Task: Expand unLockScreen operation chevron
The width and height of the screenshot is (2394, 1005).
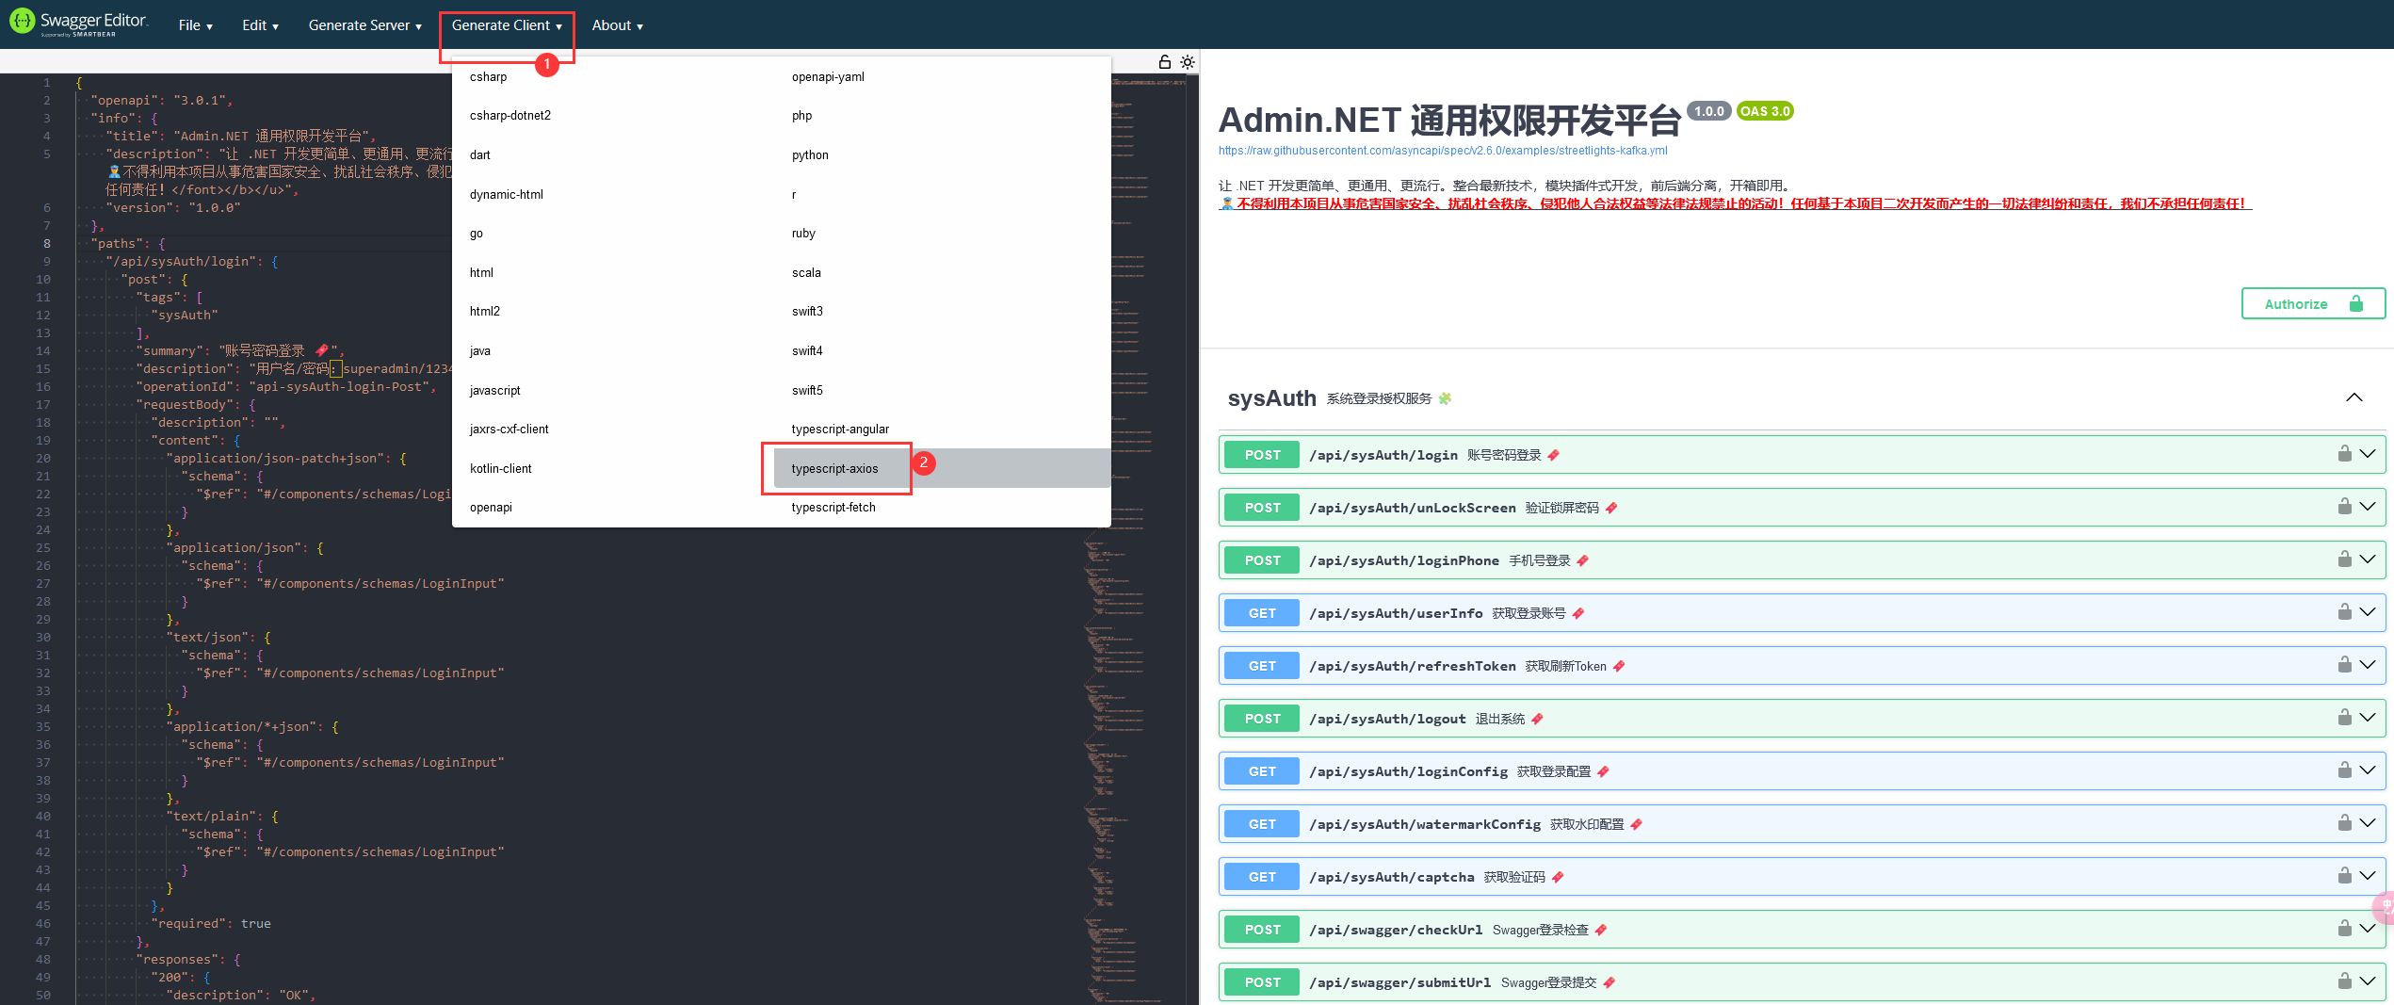Action: [x=2368, y=507]
